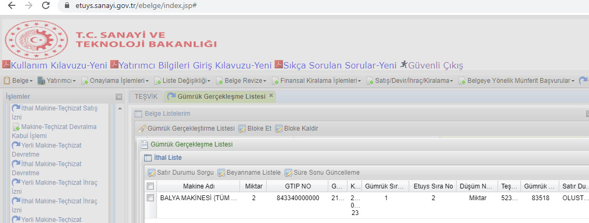
Task: Click Süre Sonu Güncelleme button
Action: [322, 173]
